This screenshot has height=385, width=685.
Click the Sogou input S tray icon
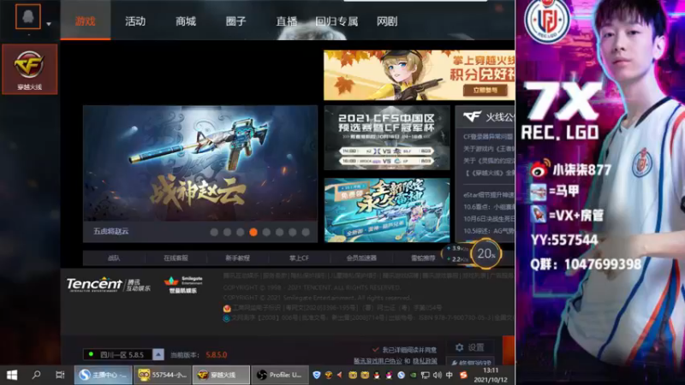coord(463,375)
